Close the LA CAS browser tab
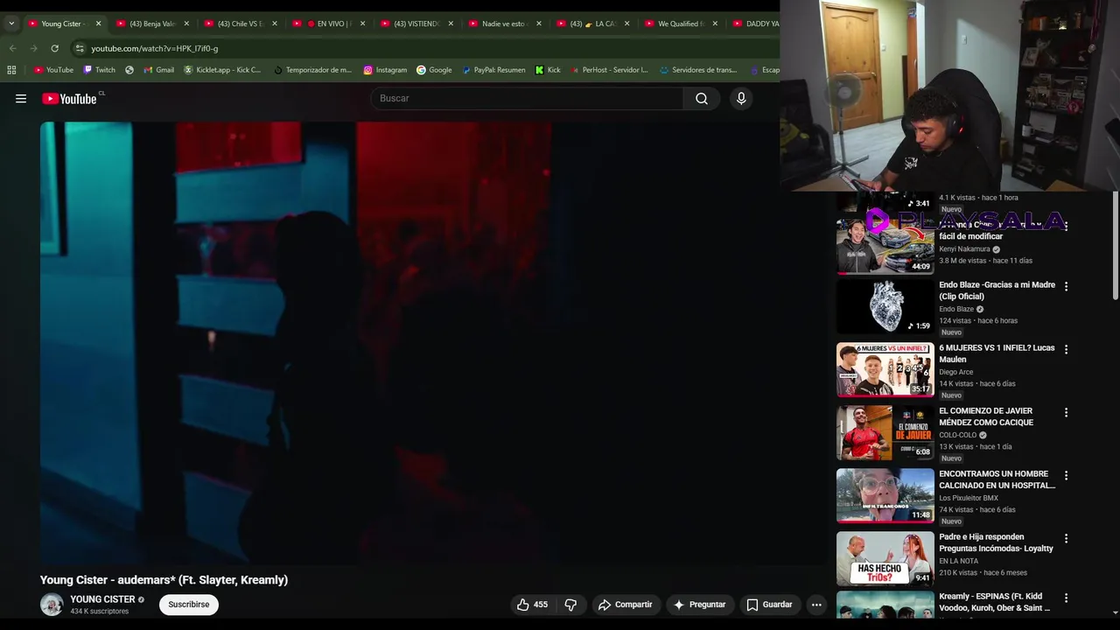 coord(626,24)
